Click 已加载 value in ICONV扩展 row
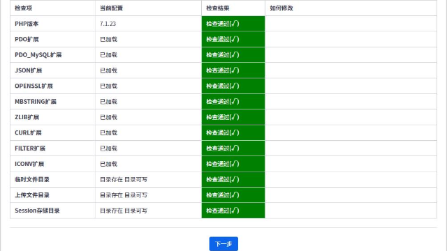Image resolution: width=447 pixels, height=251 pixels. click(x=109, y=164)
